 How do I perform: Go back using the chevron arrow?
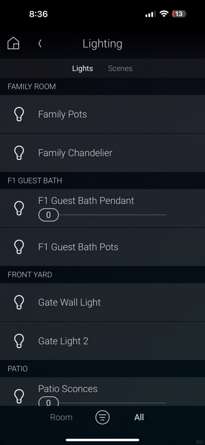coord(40,43)
